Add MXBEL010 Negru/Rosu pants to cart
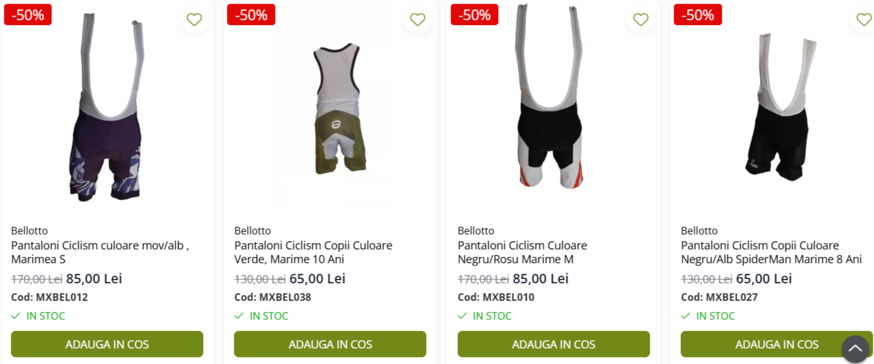Viewport: 874px width, 364px height. tap(554, 344)
